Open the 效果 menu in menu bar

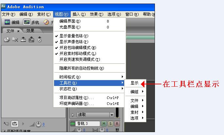click(96, 14)
